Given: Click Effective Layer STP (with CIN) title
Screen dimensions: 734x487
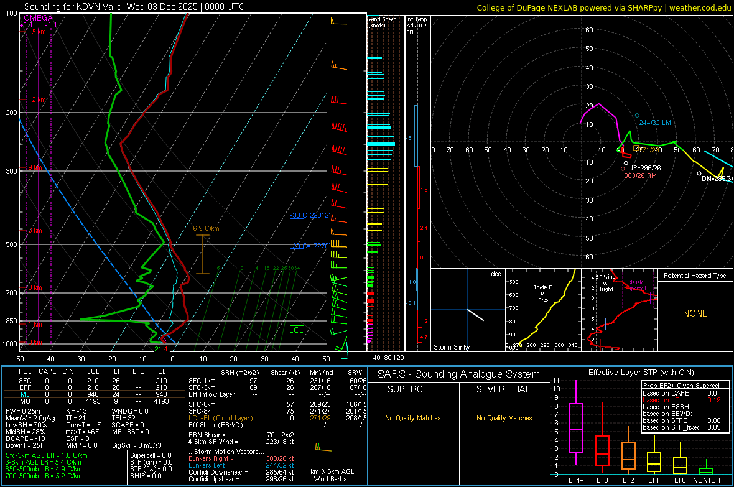Looking at the screenshot, I should click(x=641, y=373).
